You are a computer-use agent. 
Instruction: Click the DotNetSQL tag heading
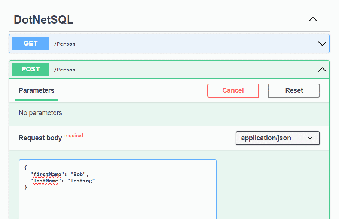point(43,20)
